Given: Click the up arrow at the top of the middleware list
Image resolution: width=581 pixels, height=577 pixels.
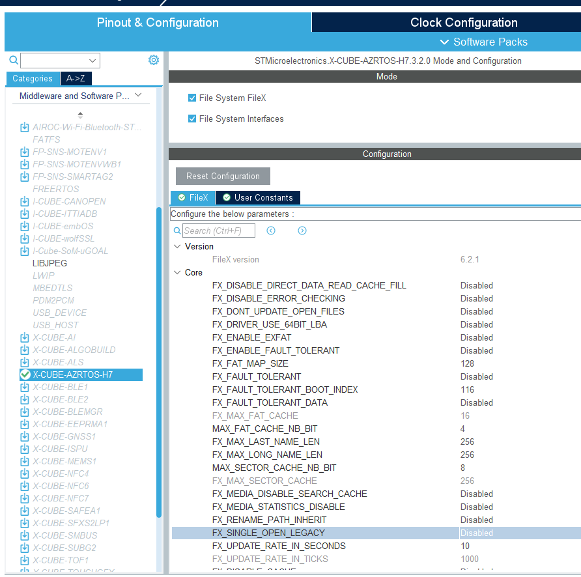Looking at the screenshot, I should (80, 115).
